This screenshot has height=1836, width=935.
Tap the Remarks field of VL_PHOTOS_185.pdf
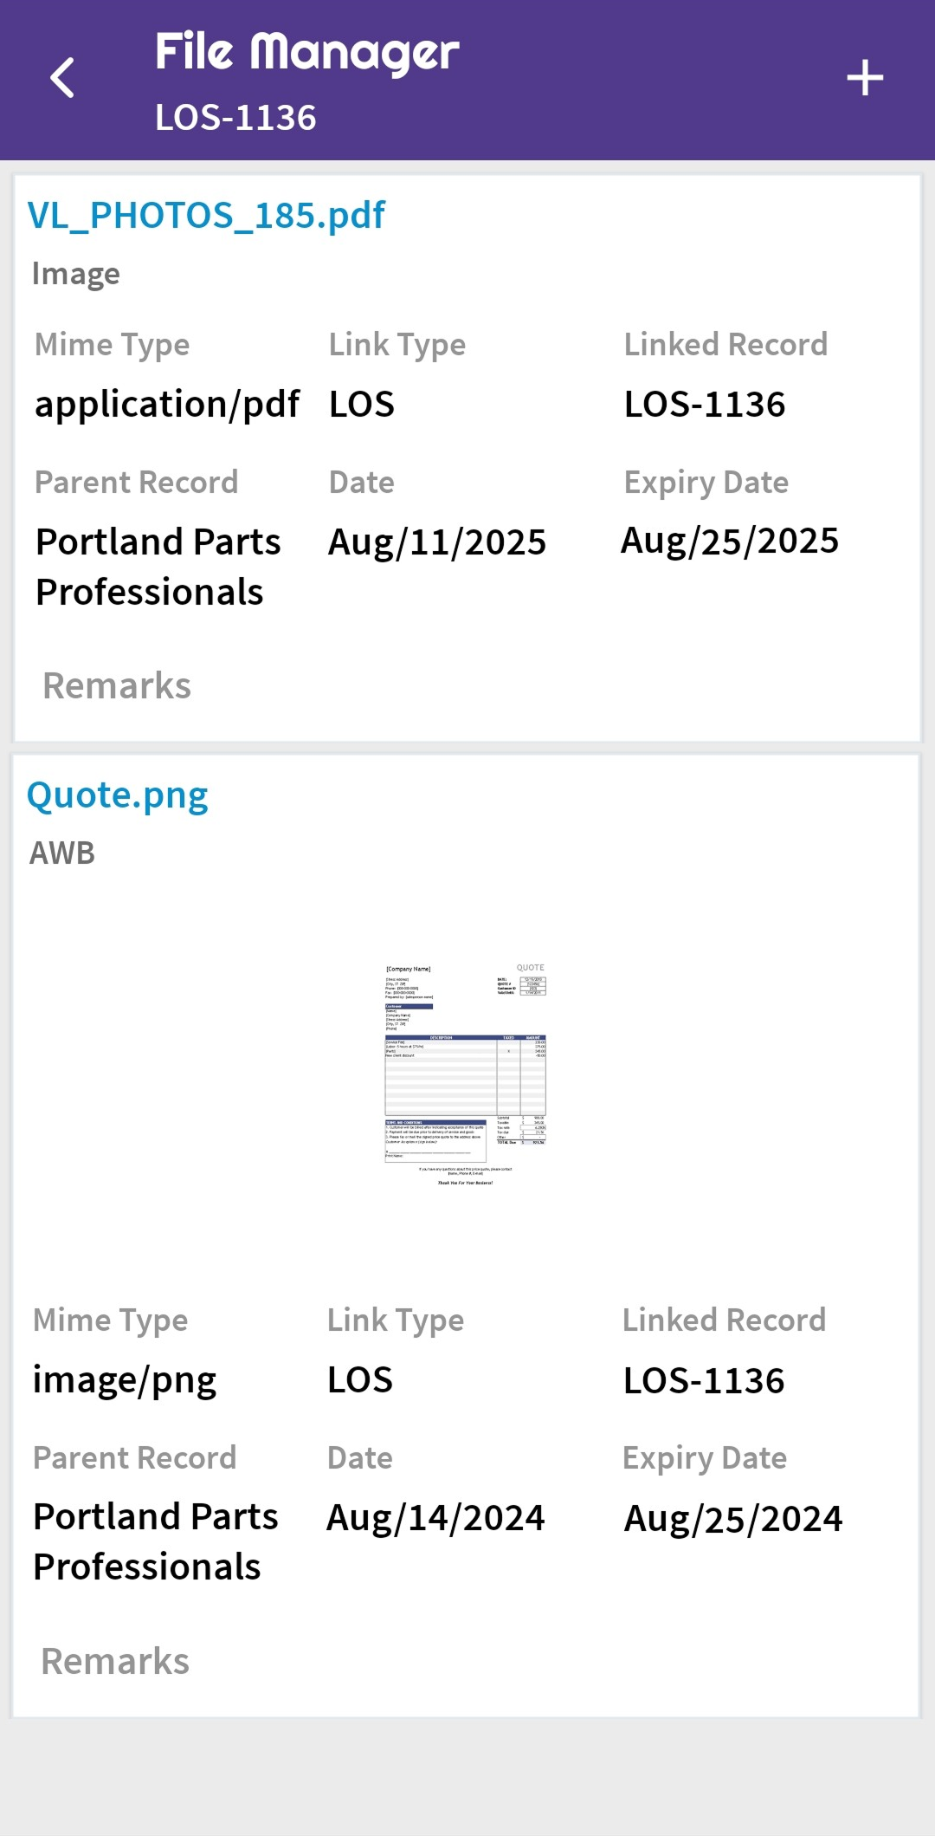(x=117, y=686)
